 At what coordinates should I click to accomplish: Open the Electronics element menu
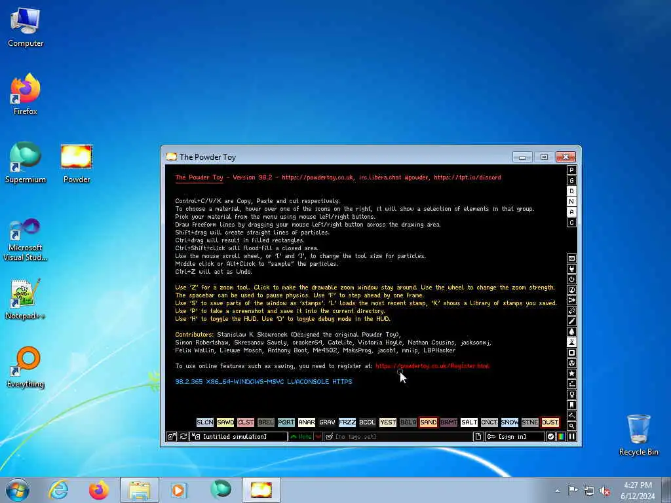571,269
